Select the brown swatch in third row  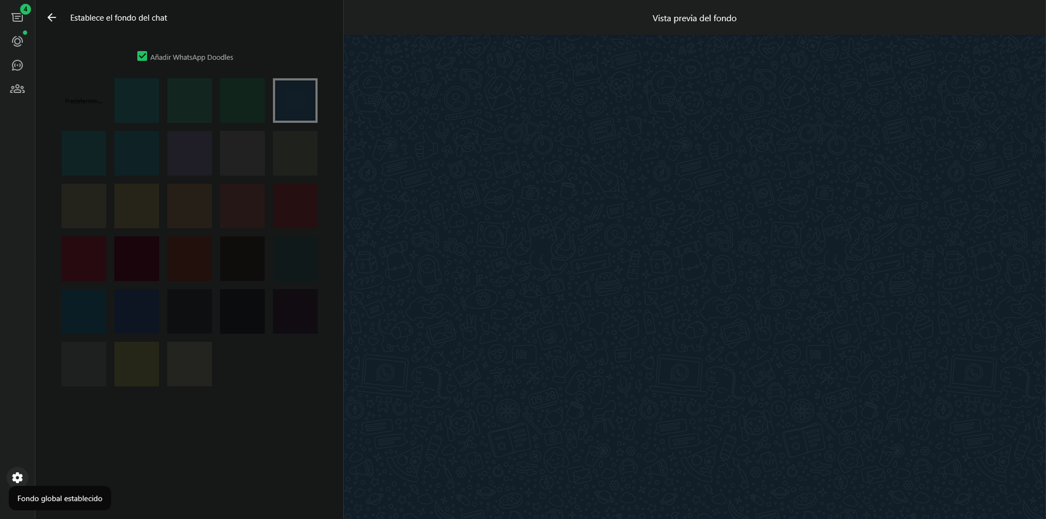click(x=190, y=206)
